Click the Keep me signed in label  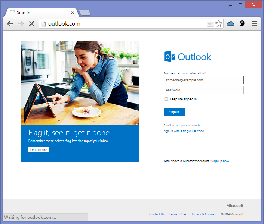click(x=183, y=99)
